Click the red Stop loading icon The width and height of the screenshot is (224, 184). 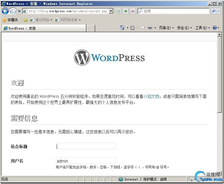point(133,11)
